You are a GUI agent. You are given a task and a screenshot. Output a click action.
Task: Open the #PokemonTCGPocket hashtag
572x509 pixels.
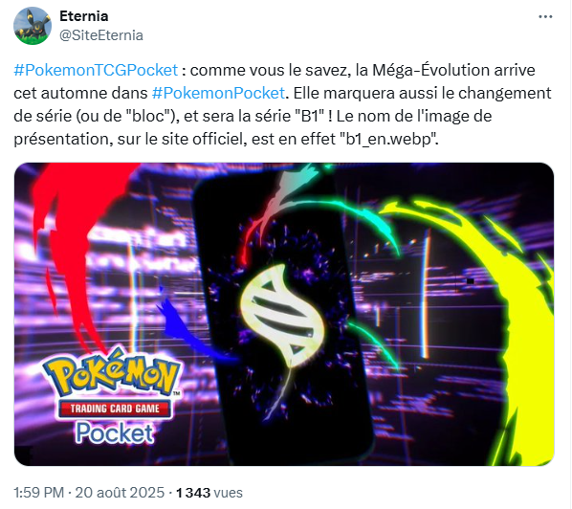96,70
